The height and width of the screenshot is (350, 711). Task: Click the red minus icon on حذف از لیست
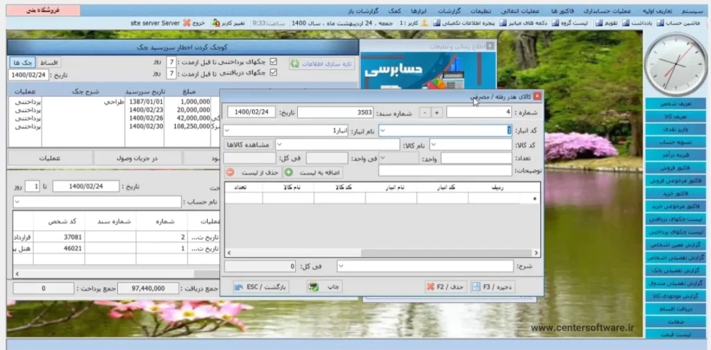(x=231, y=173)
